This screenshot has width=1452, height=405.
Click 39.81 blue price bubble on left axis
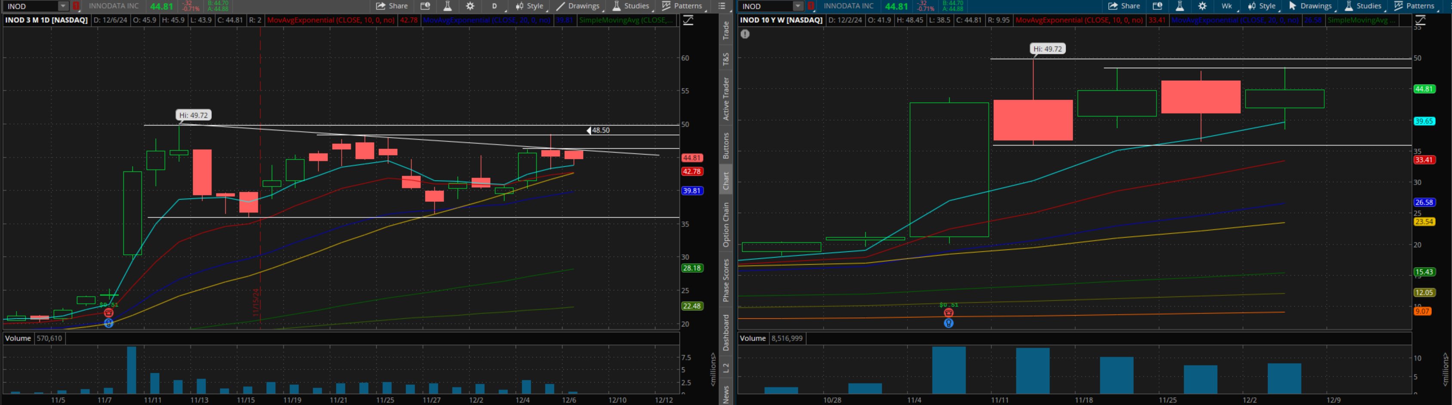tap(692, 191)
